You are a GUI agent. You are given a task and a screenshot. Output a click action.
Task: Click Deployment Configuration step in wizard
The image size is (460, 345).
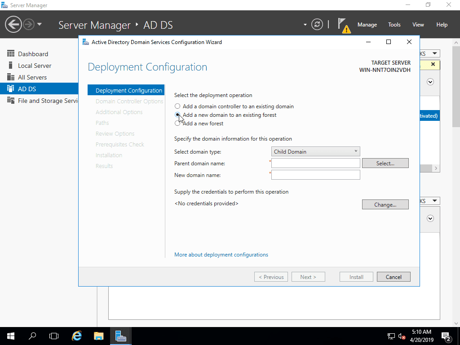126,90
